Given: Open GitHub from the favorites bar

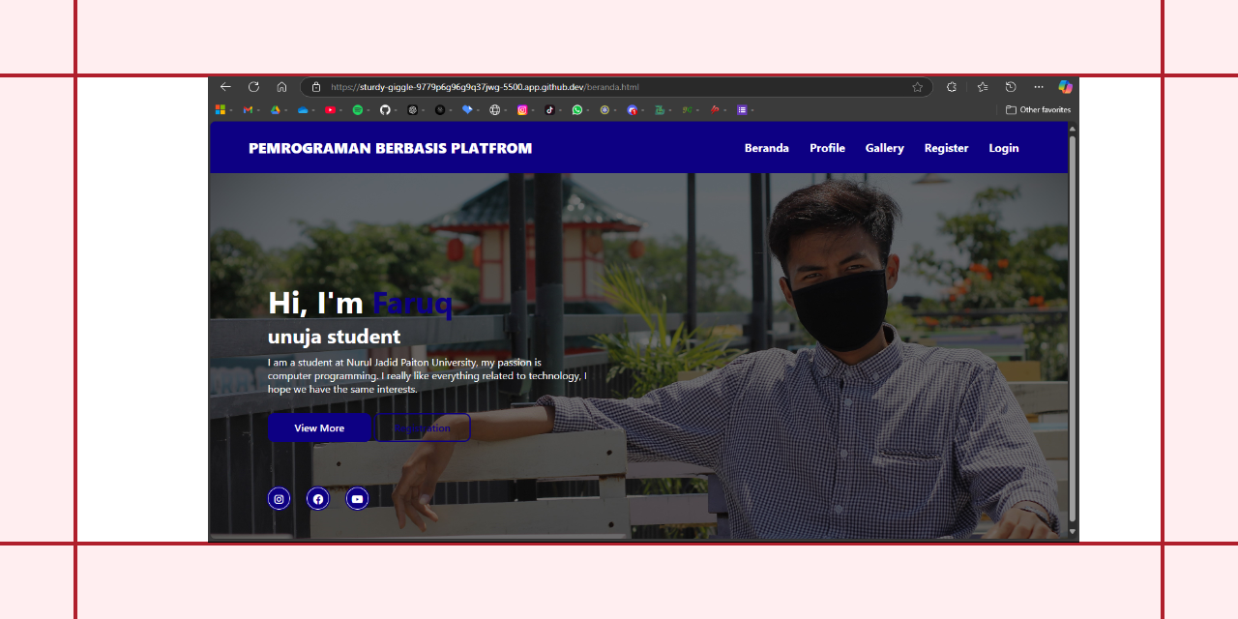Looking at the screenshot, I should click(x=386, y=109).
